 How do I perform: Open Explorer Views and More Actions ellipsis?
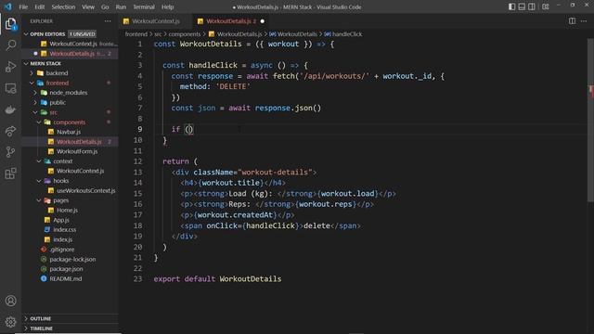pos(108,21)
